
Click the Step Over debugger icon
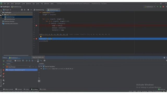click(27, 61)
